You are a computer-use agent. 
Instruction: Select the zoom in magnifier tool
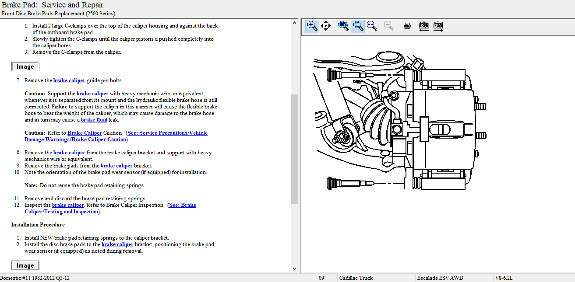[x=312, y=26]
